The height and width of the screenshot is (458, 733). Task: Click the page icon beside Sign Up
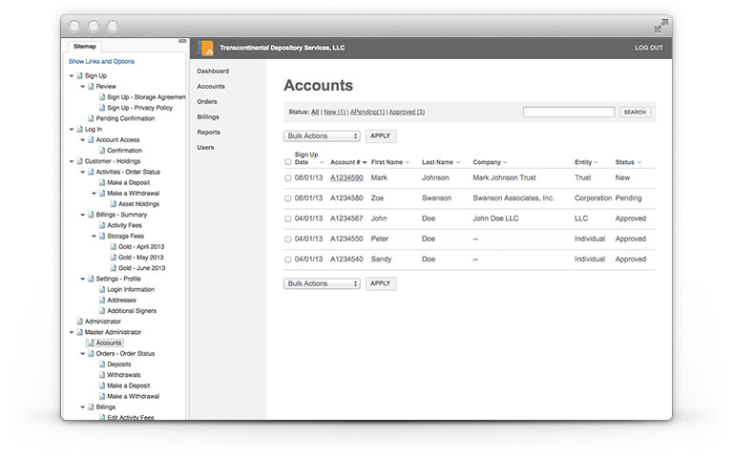point(80,75)
